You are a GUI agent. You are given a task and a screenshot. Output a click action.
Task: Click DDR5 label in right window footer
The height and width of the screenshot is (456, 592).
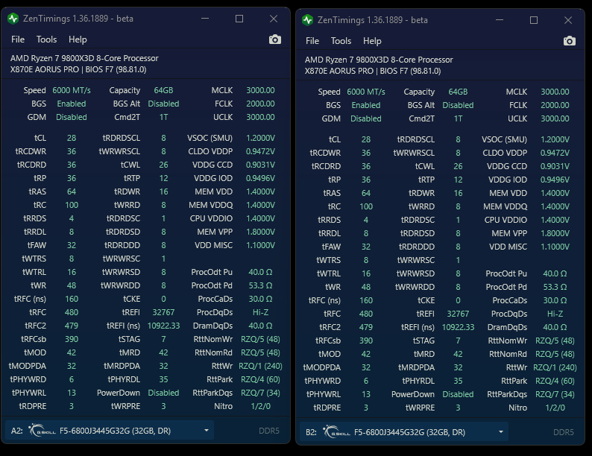click(564, 432)
